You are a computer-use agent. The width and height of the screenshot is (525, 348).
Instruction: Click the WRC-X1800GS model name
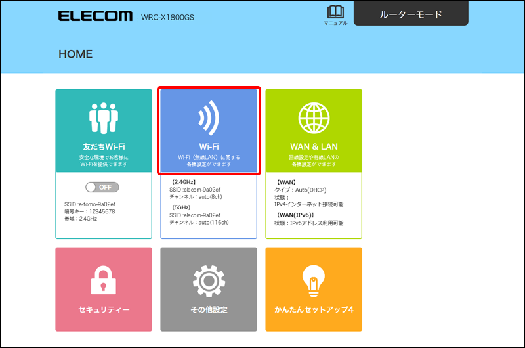click(167, 18)
